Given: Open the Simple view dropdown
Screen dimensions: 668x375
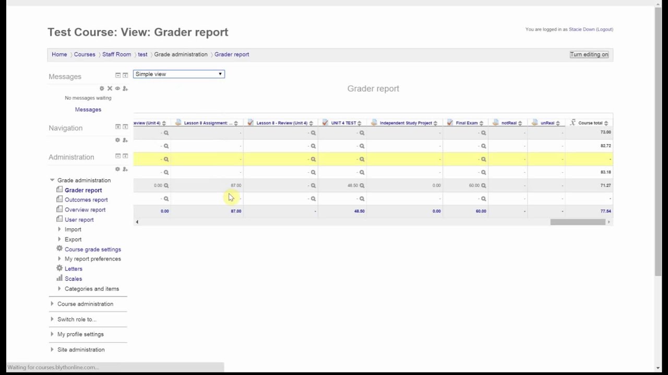Looking at the screenshot, I should 179,74.
